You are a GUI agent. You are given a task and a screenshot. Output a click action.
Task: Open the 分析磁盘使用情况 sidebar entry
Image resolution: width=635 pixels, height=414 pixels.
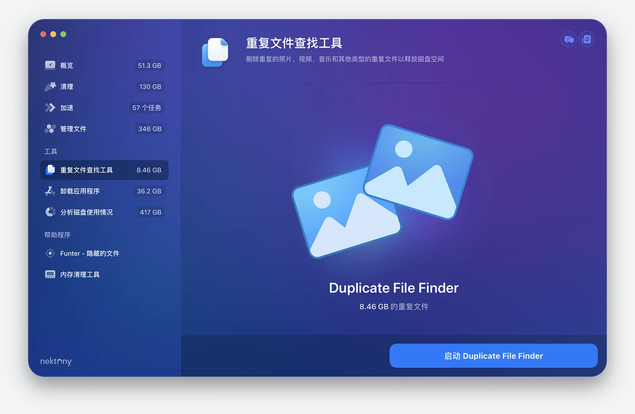(87, 212)
